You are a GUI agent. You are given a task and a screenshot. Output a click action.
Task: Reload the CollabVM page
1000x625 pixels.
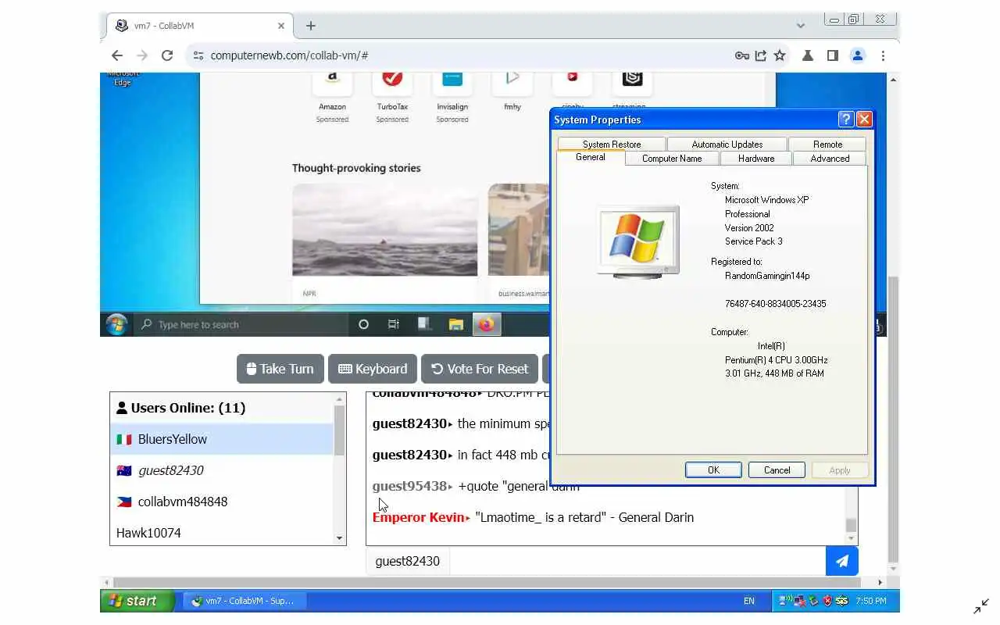coord(167,55)
